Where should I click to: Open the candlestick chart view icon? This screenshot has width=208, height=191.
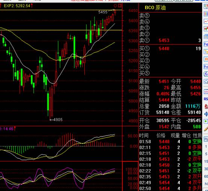click(x=206, y=29)
